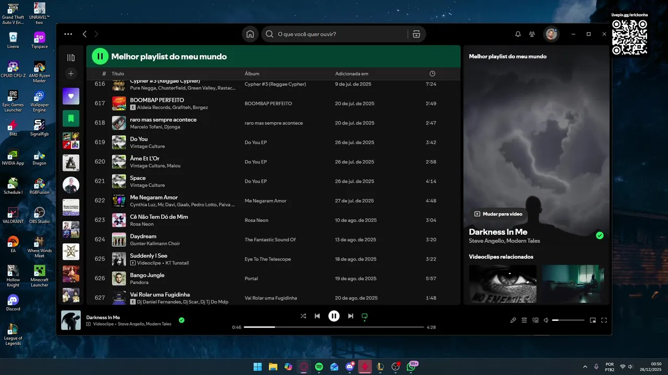Screen dimensions: 668x375
Task: Sort by Adicionada em column header
Action: click(x=352, y=73)
